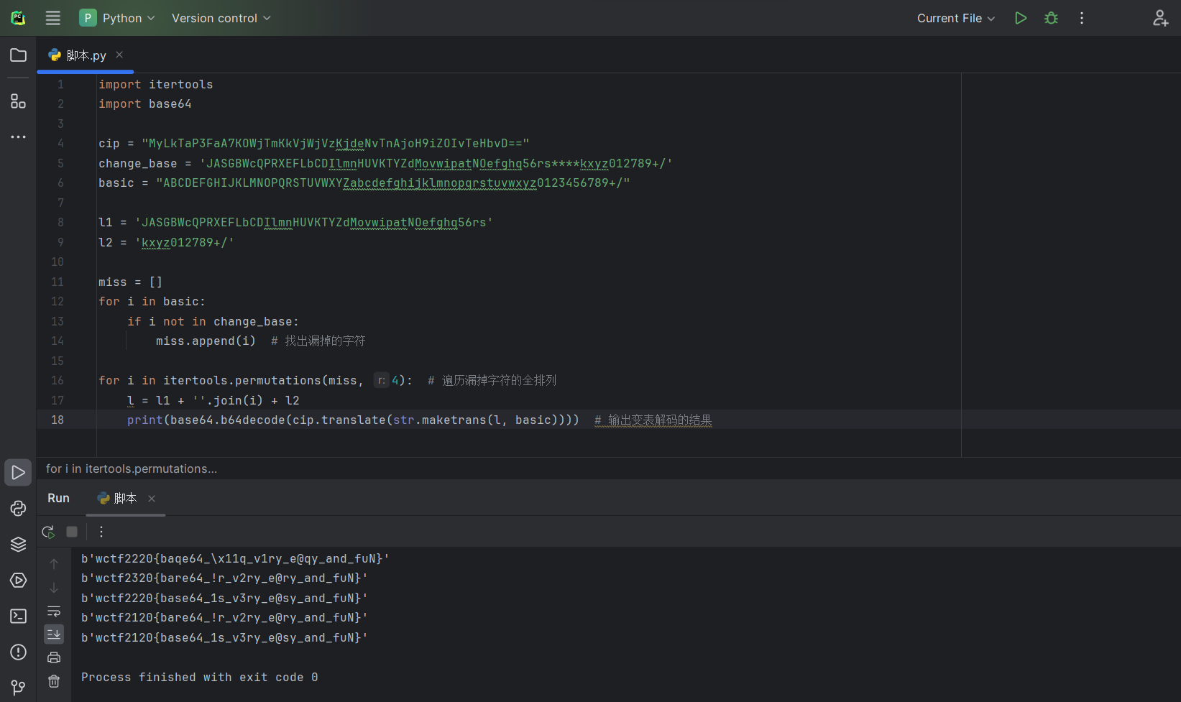The image size is (1181, 702).
Task: Click the 'r:' parameter hint inlay
Action: pos(382,380)
